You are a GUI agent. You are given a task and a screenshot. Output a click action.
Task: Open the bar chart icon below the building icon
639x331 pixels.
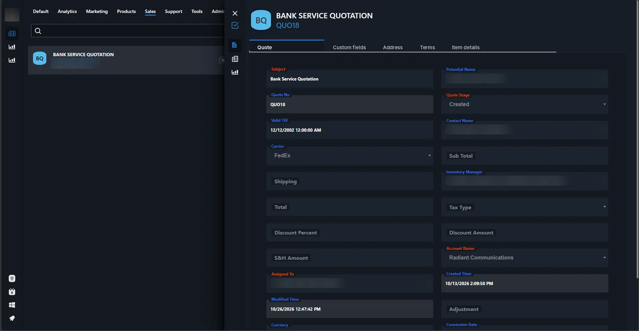click(x=235, y=72)
